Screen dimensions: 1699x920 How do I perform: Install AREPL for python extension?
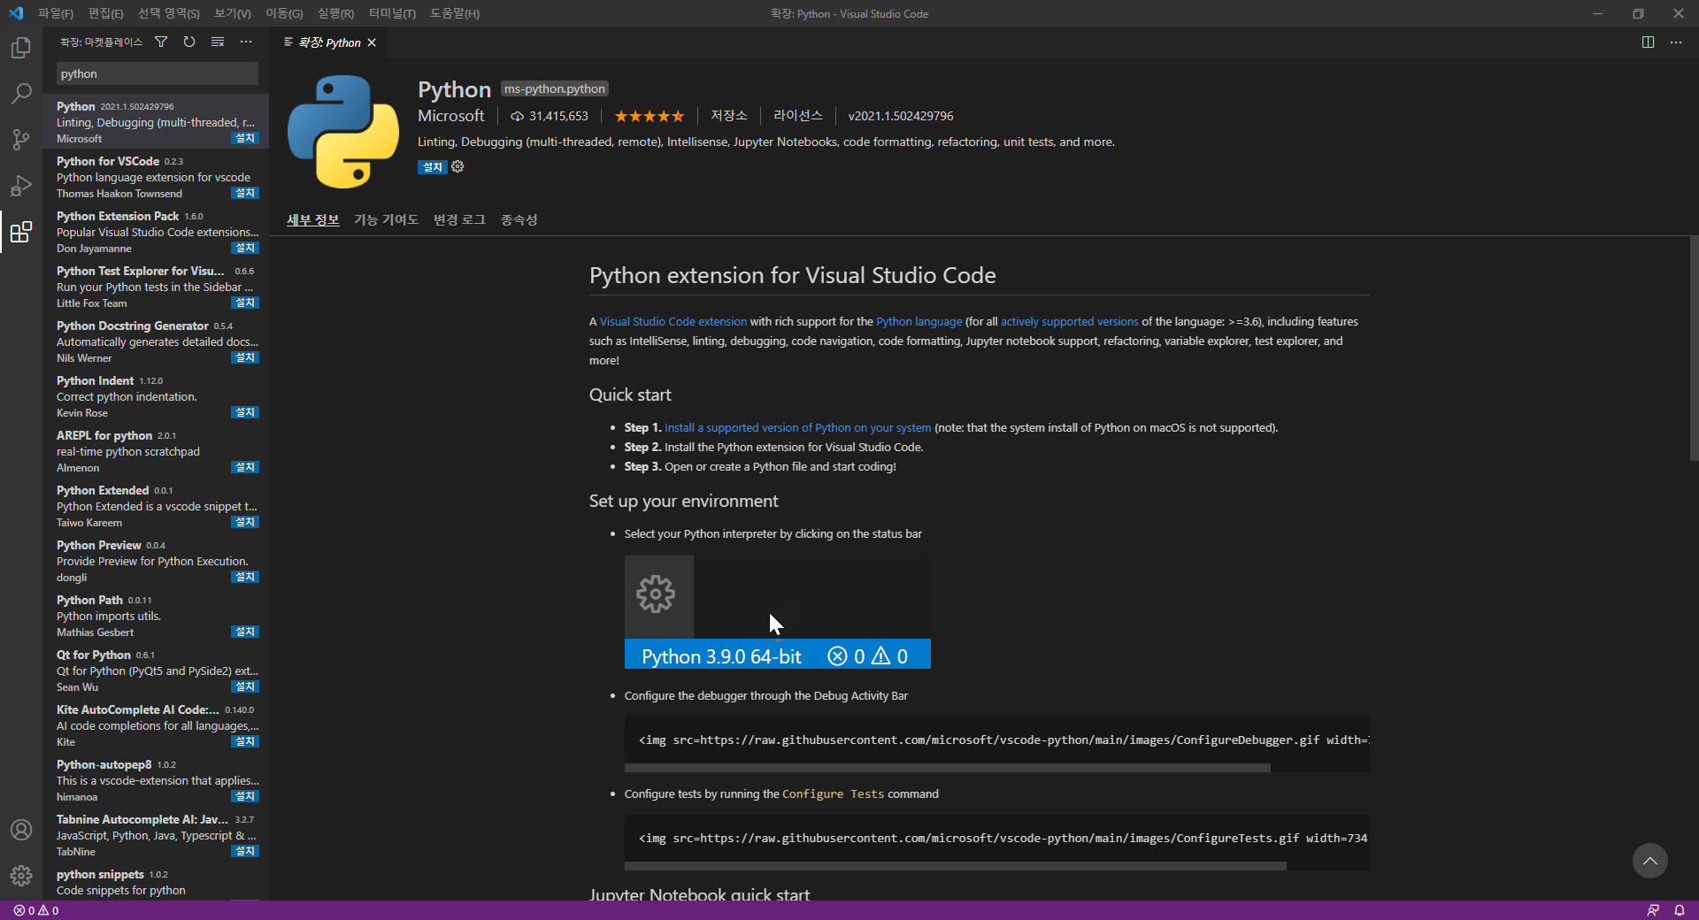click(245, 467)
